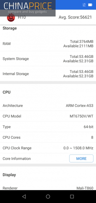Select the Avg. Score:56621 text
This screenshot has width=96, height=203.
pos(75,17)
